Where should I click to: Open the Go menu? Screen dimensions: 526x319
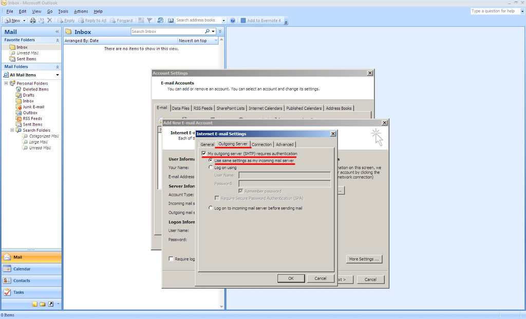point(50,11)
